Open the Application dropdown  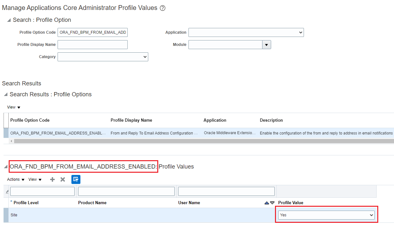[x=246, y=32]
